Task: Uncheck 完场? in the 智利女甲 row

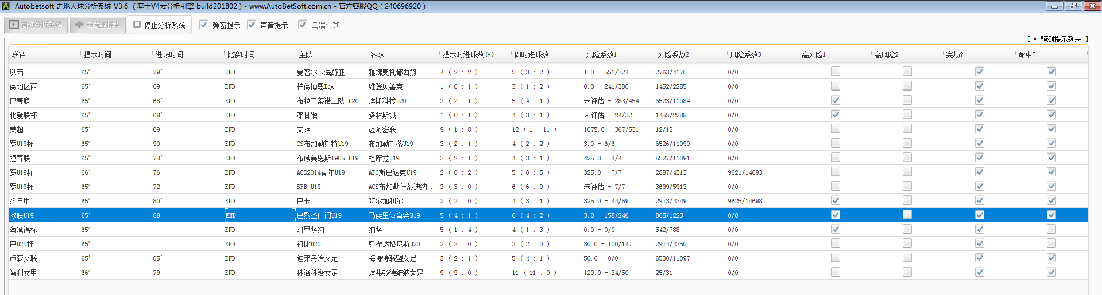Action: tap(980, 272)
